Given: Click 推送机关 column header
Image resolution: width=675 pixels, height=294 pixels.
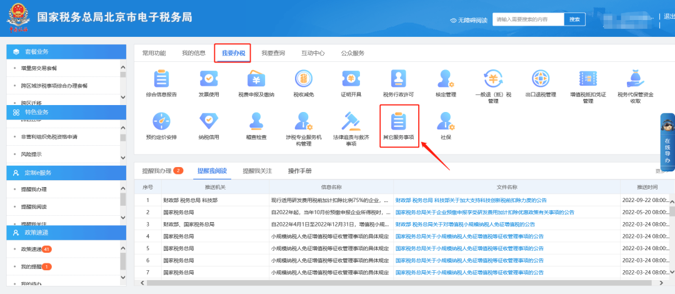Looking at the screenshot, I should (x=215, y=187).
